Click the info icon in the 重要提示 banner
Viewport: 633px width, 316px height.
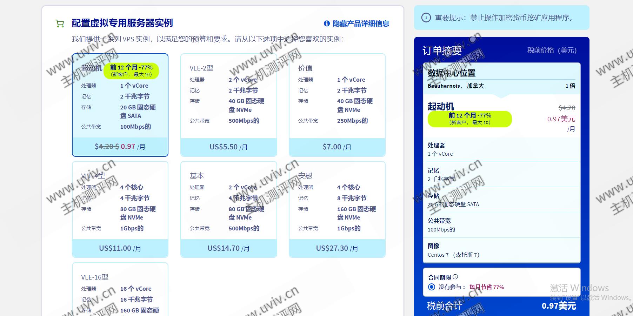click(426, 18)
